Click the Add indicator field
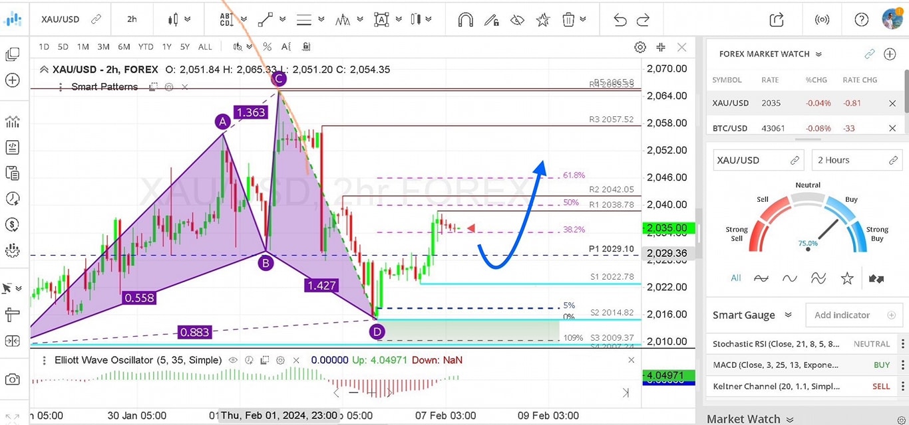 pyautogui.click(x=854, y=315)
